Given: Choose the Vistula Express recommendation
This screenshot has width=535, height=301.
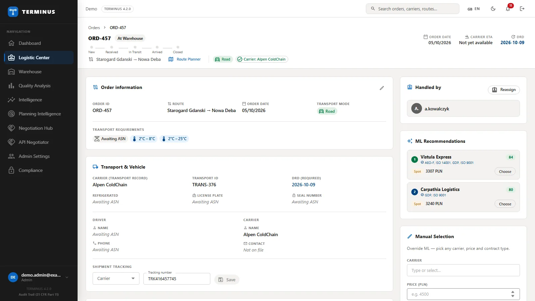Looking at the screenshot, I should click(x=505, y=172).
